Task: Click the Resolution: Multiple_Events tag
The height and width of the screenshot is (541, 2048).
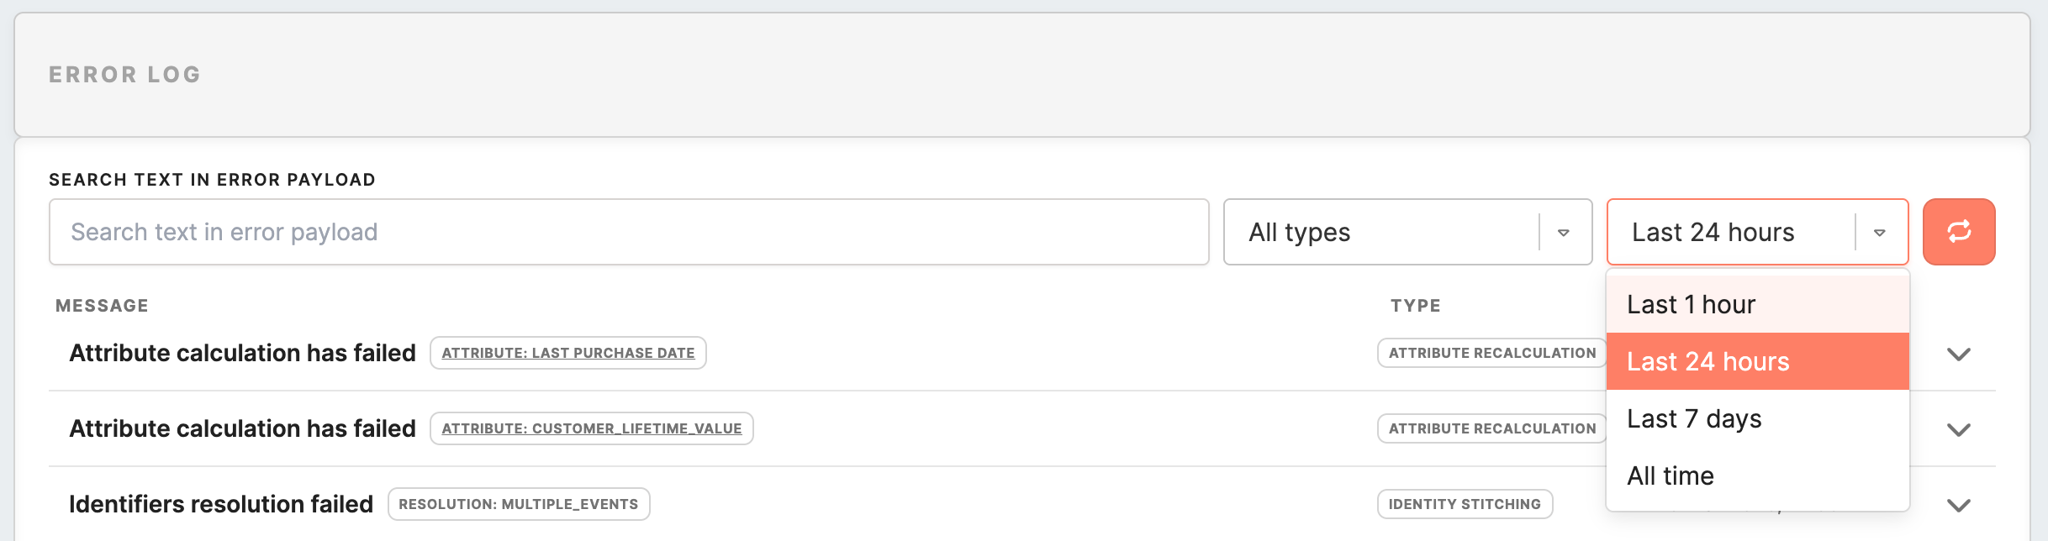Action: click(518, 504)
